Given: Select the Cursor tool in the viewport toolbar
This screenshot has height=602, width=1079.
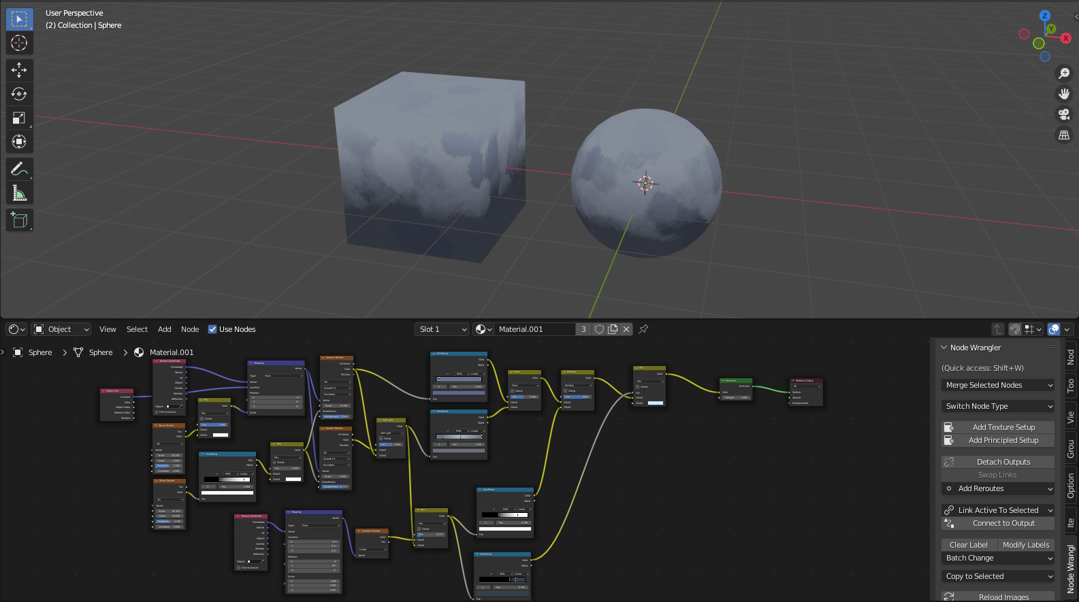Looking at the screenshot, I should [x=19, y=43].
